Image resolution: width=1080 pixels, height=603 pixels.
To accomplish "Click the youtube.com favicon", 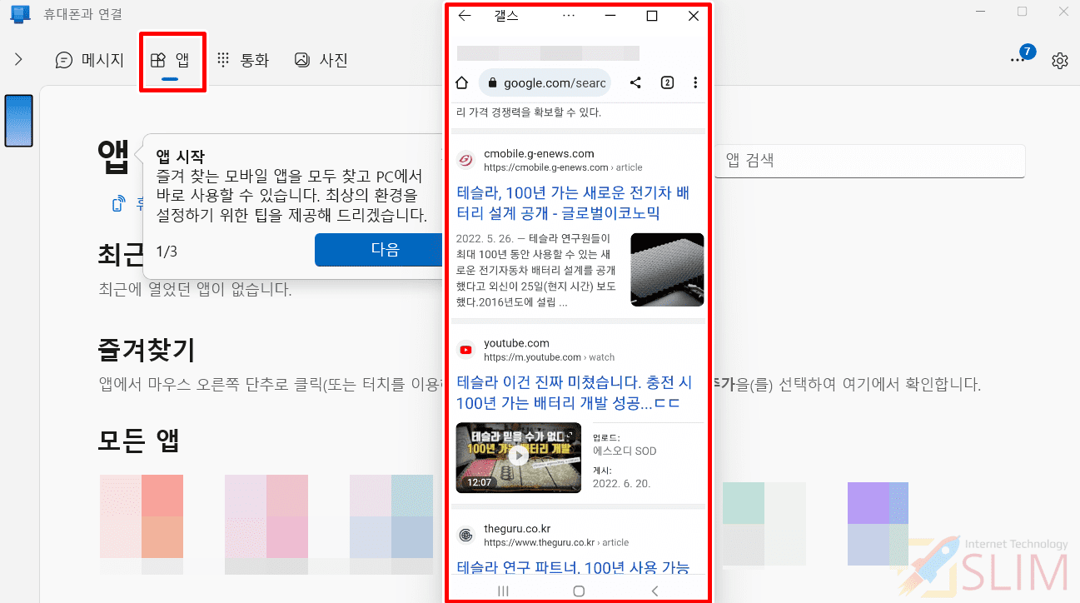I will 466,350.
